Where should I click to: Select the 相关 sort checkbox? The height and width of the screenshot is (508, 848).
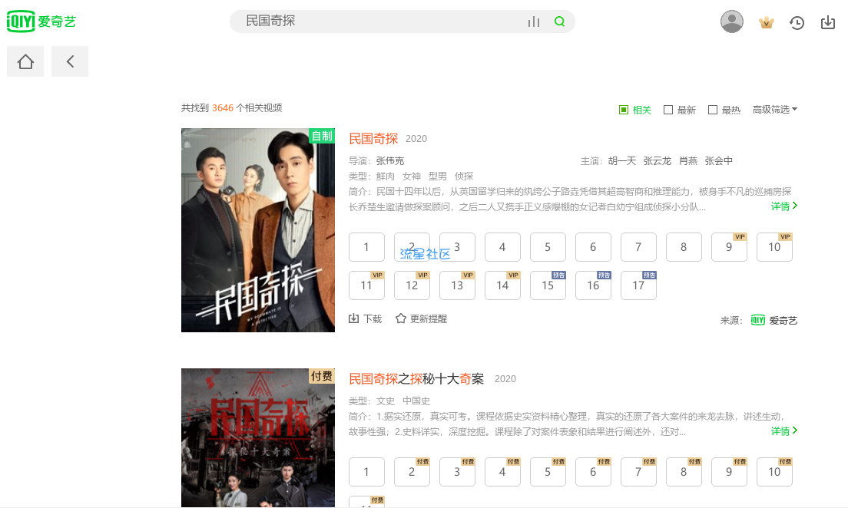coord(624,110)
